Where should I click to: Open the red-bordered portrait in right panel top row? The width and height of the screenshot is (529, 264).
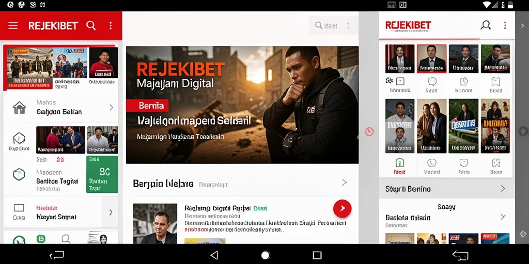[x=431, y=59]
